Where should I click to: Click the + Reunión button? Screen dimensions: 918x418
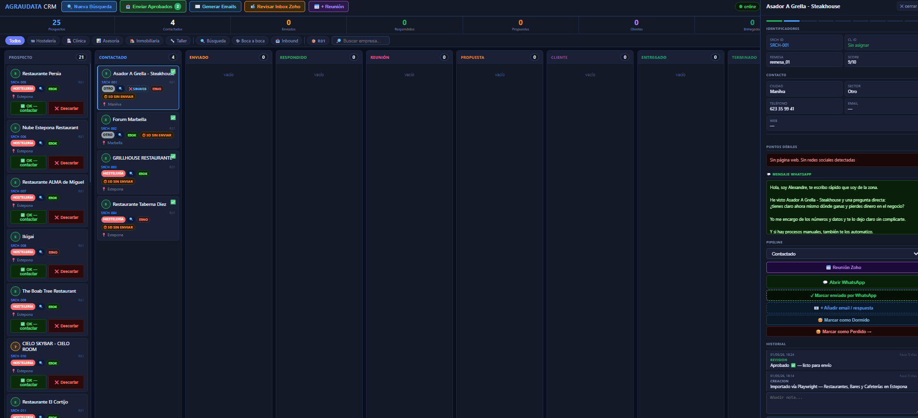(x=328, y=7)
